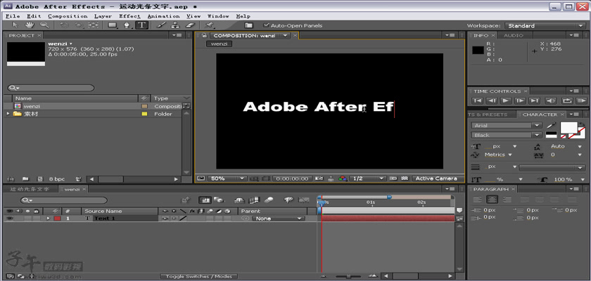Click the first frame button in Time Controls
This screenshot has height=281, width=591.
tap(477, 101)
